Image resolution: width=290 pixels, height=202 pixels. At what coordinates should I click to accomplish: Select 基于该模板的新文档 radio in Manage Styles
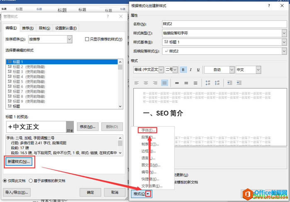(31, 181)
